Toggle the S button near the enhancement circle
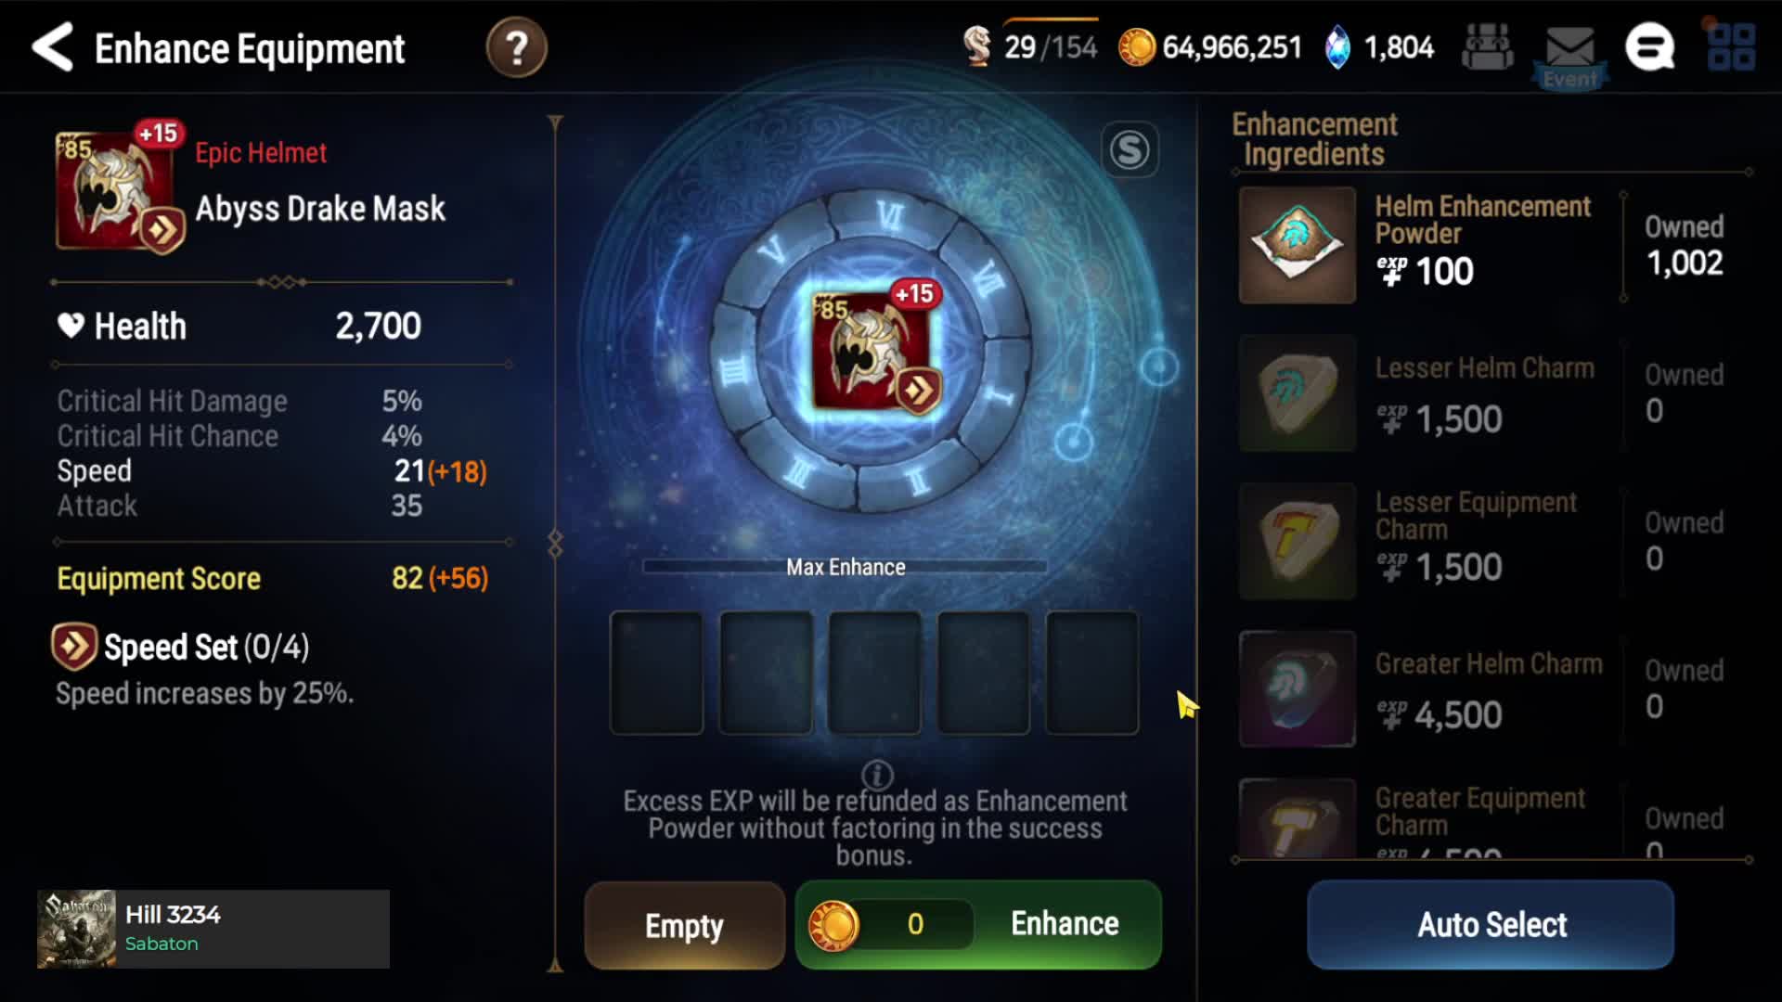This screenshot has width=1782, height=1002. (1130, 149)
